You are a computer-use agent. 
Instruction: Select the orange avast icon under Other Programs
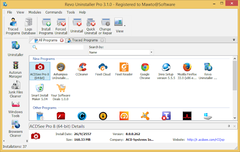[x=145, y=116]
